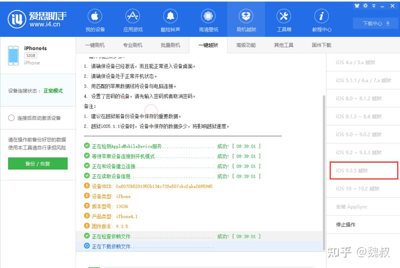Screen dimensions: 400x268
Task: Click green check icon beside 正在读取设备信息
Action: [87, 176]
